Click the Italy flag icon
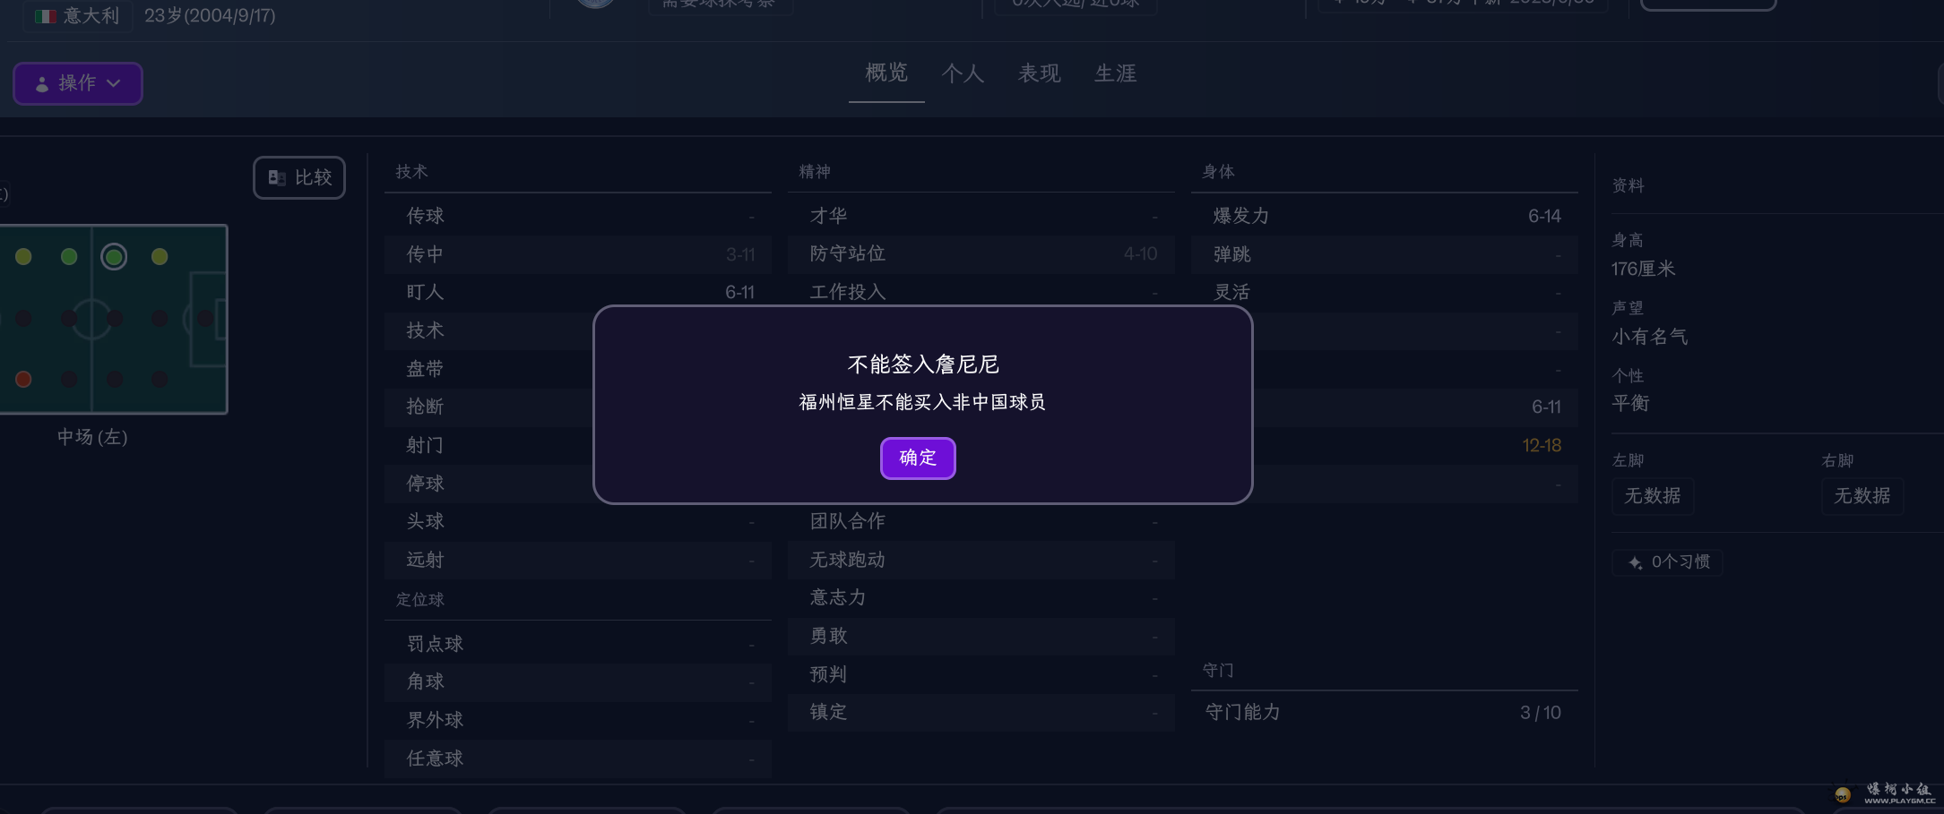The height and width of the screenshot is (814, 1944). [x=45, y=15]
